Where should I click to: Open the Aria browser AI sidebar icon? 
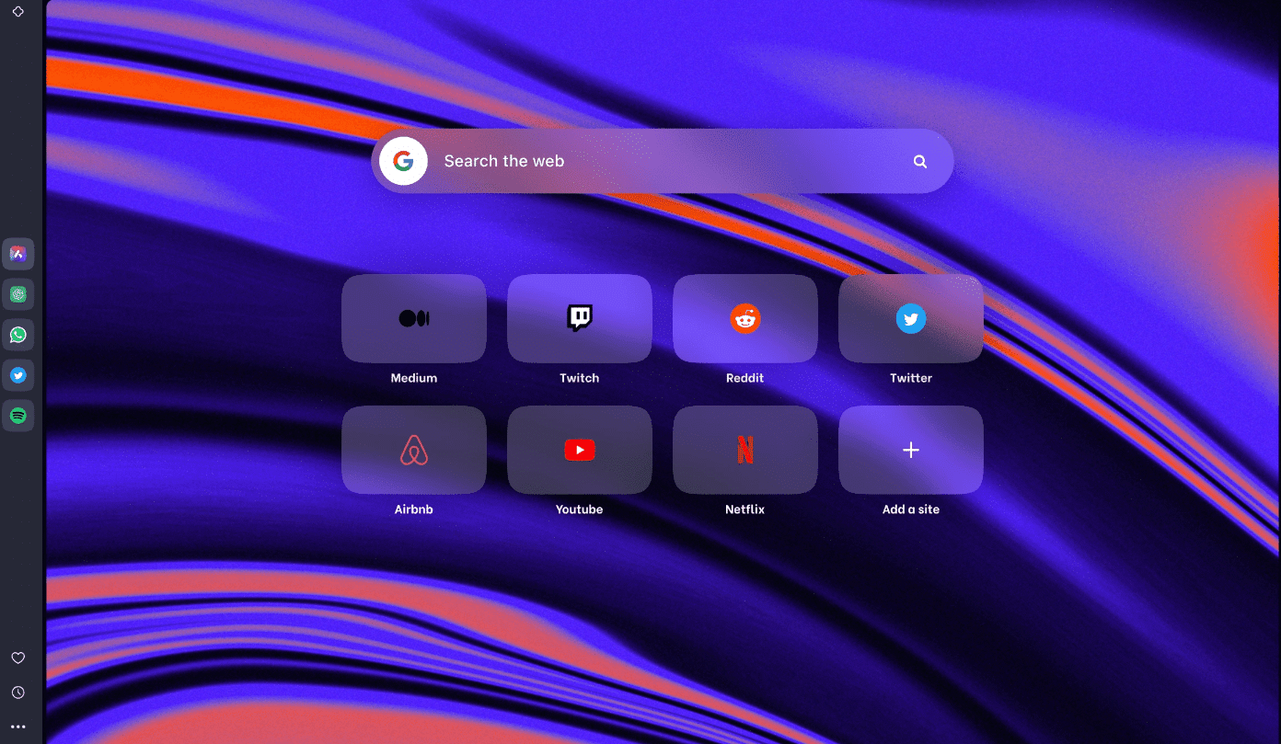pos(18,254)
